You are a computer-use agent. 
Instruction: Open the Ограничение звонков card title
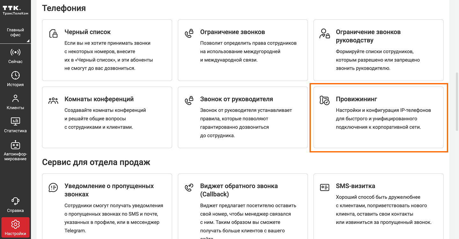[232, 32]
